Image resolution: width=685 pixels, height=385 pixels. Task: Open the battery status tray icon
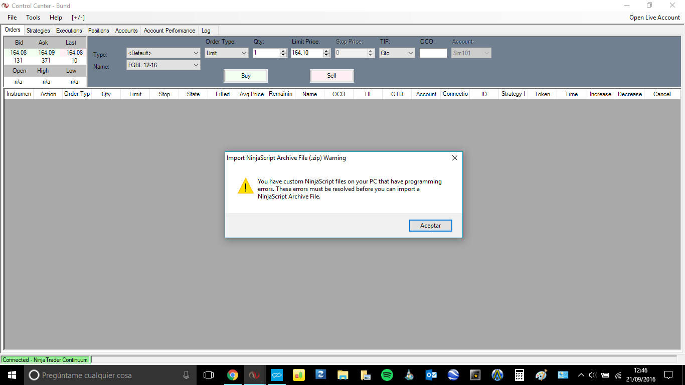(x=605, y=375)
